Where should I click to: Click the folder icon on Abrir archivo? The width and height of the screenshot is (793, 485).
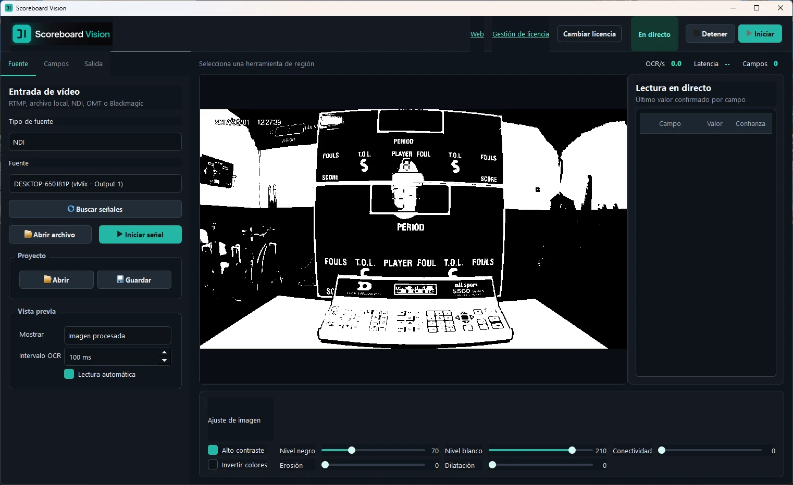tap(28, 234)
